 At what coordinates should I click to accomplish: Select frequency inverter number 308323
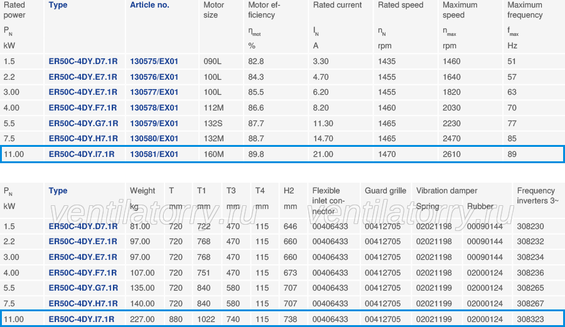point(530,319)
